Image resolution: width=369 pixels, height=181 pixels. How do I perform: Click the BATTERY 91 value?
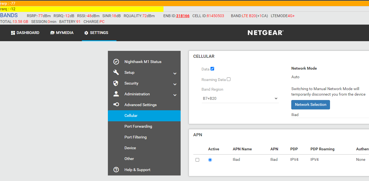click(78, 22)
